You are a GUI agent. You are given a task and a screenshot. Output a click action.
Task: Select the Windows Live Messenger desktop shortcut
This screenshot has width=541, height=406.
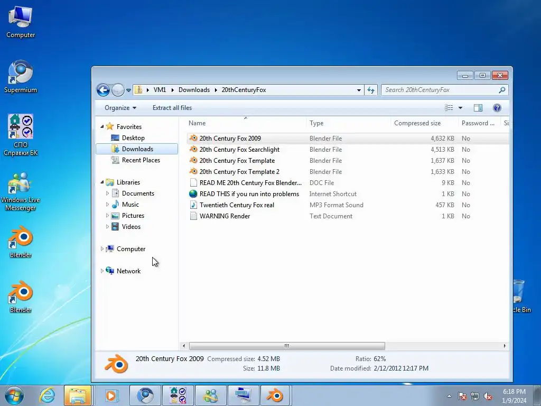[21, 191]
